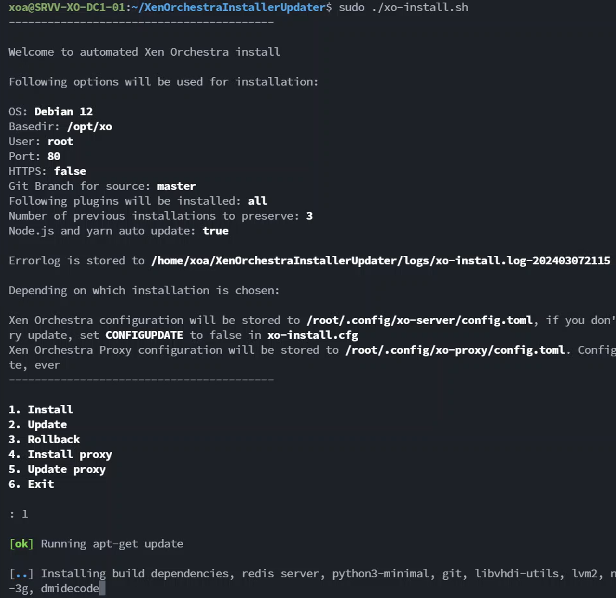Select menu option 5. Update proxy
Screen dimensions: 616x598
coord(57,469)
